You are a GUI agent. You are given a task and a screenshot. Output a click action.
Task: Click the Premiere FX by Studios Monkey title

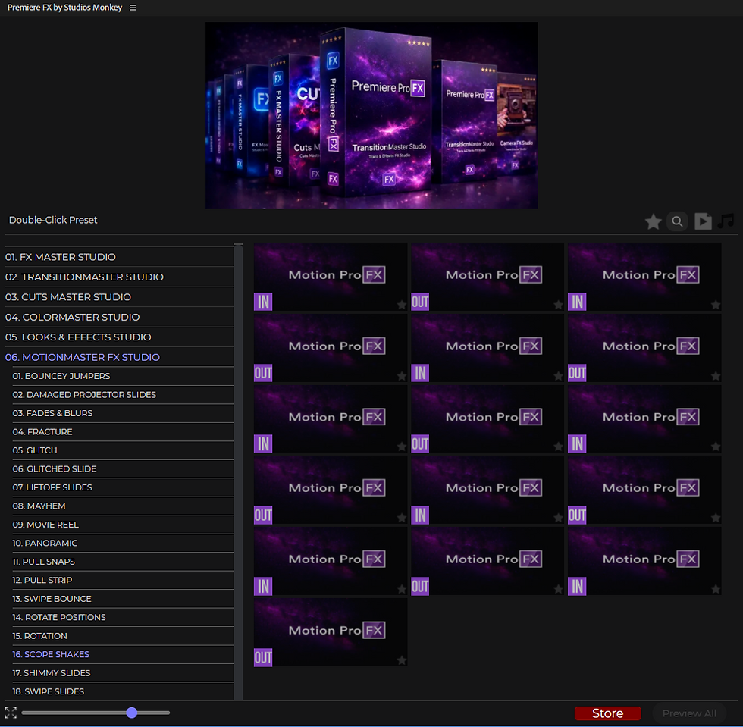click(65, 8)
